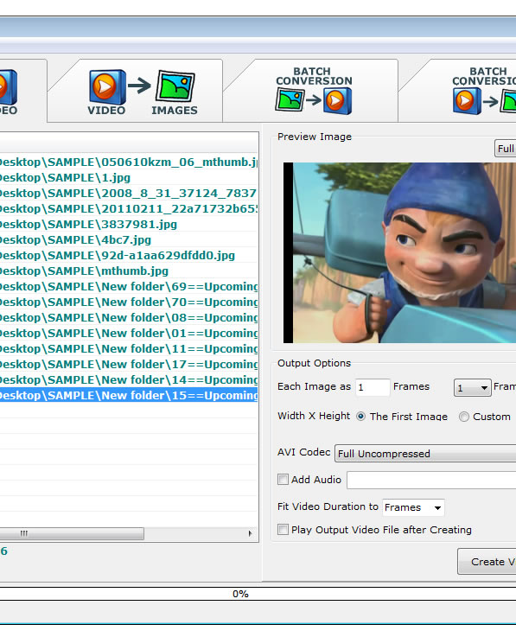Enable the Add Audio checkbox
The height and width of the screenshot is (637, 516).
(283, 480)
